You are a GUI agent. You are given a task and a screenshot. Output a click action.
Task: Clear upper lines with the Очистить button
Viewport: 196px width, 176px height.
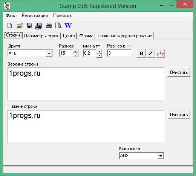pyautogui.click(x=179, y=72)
